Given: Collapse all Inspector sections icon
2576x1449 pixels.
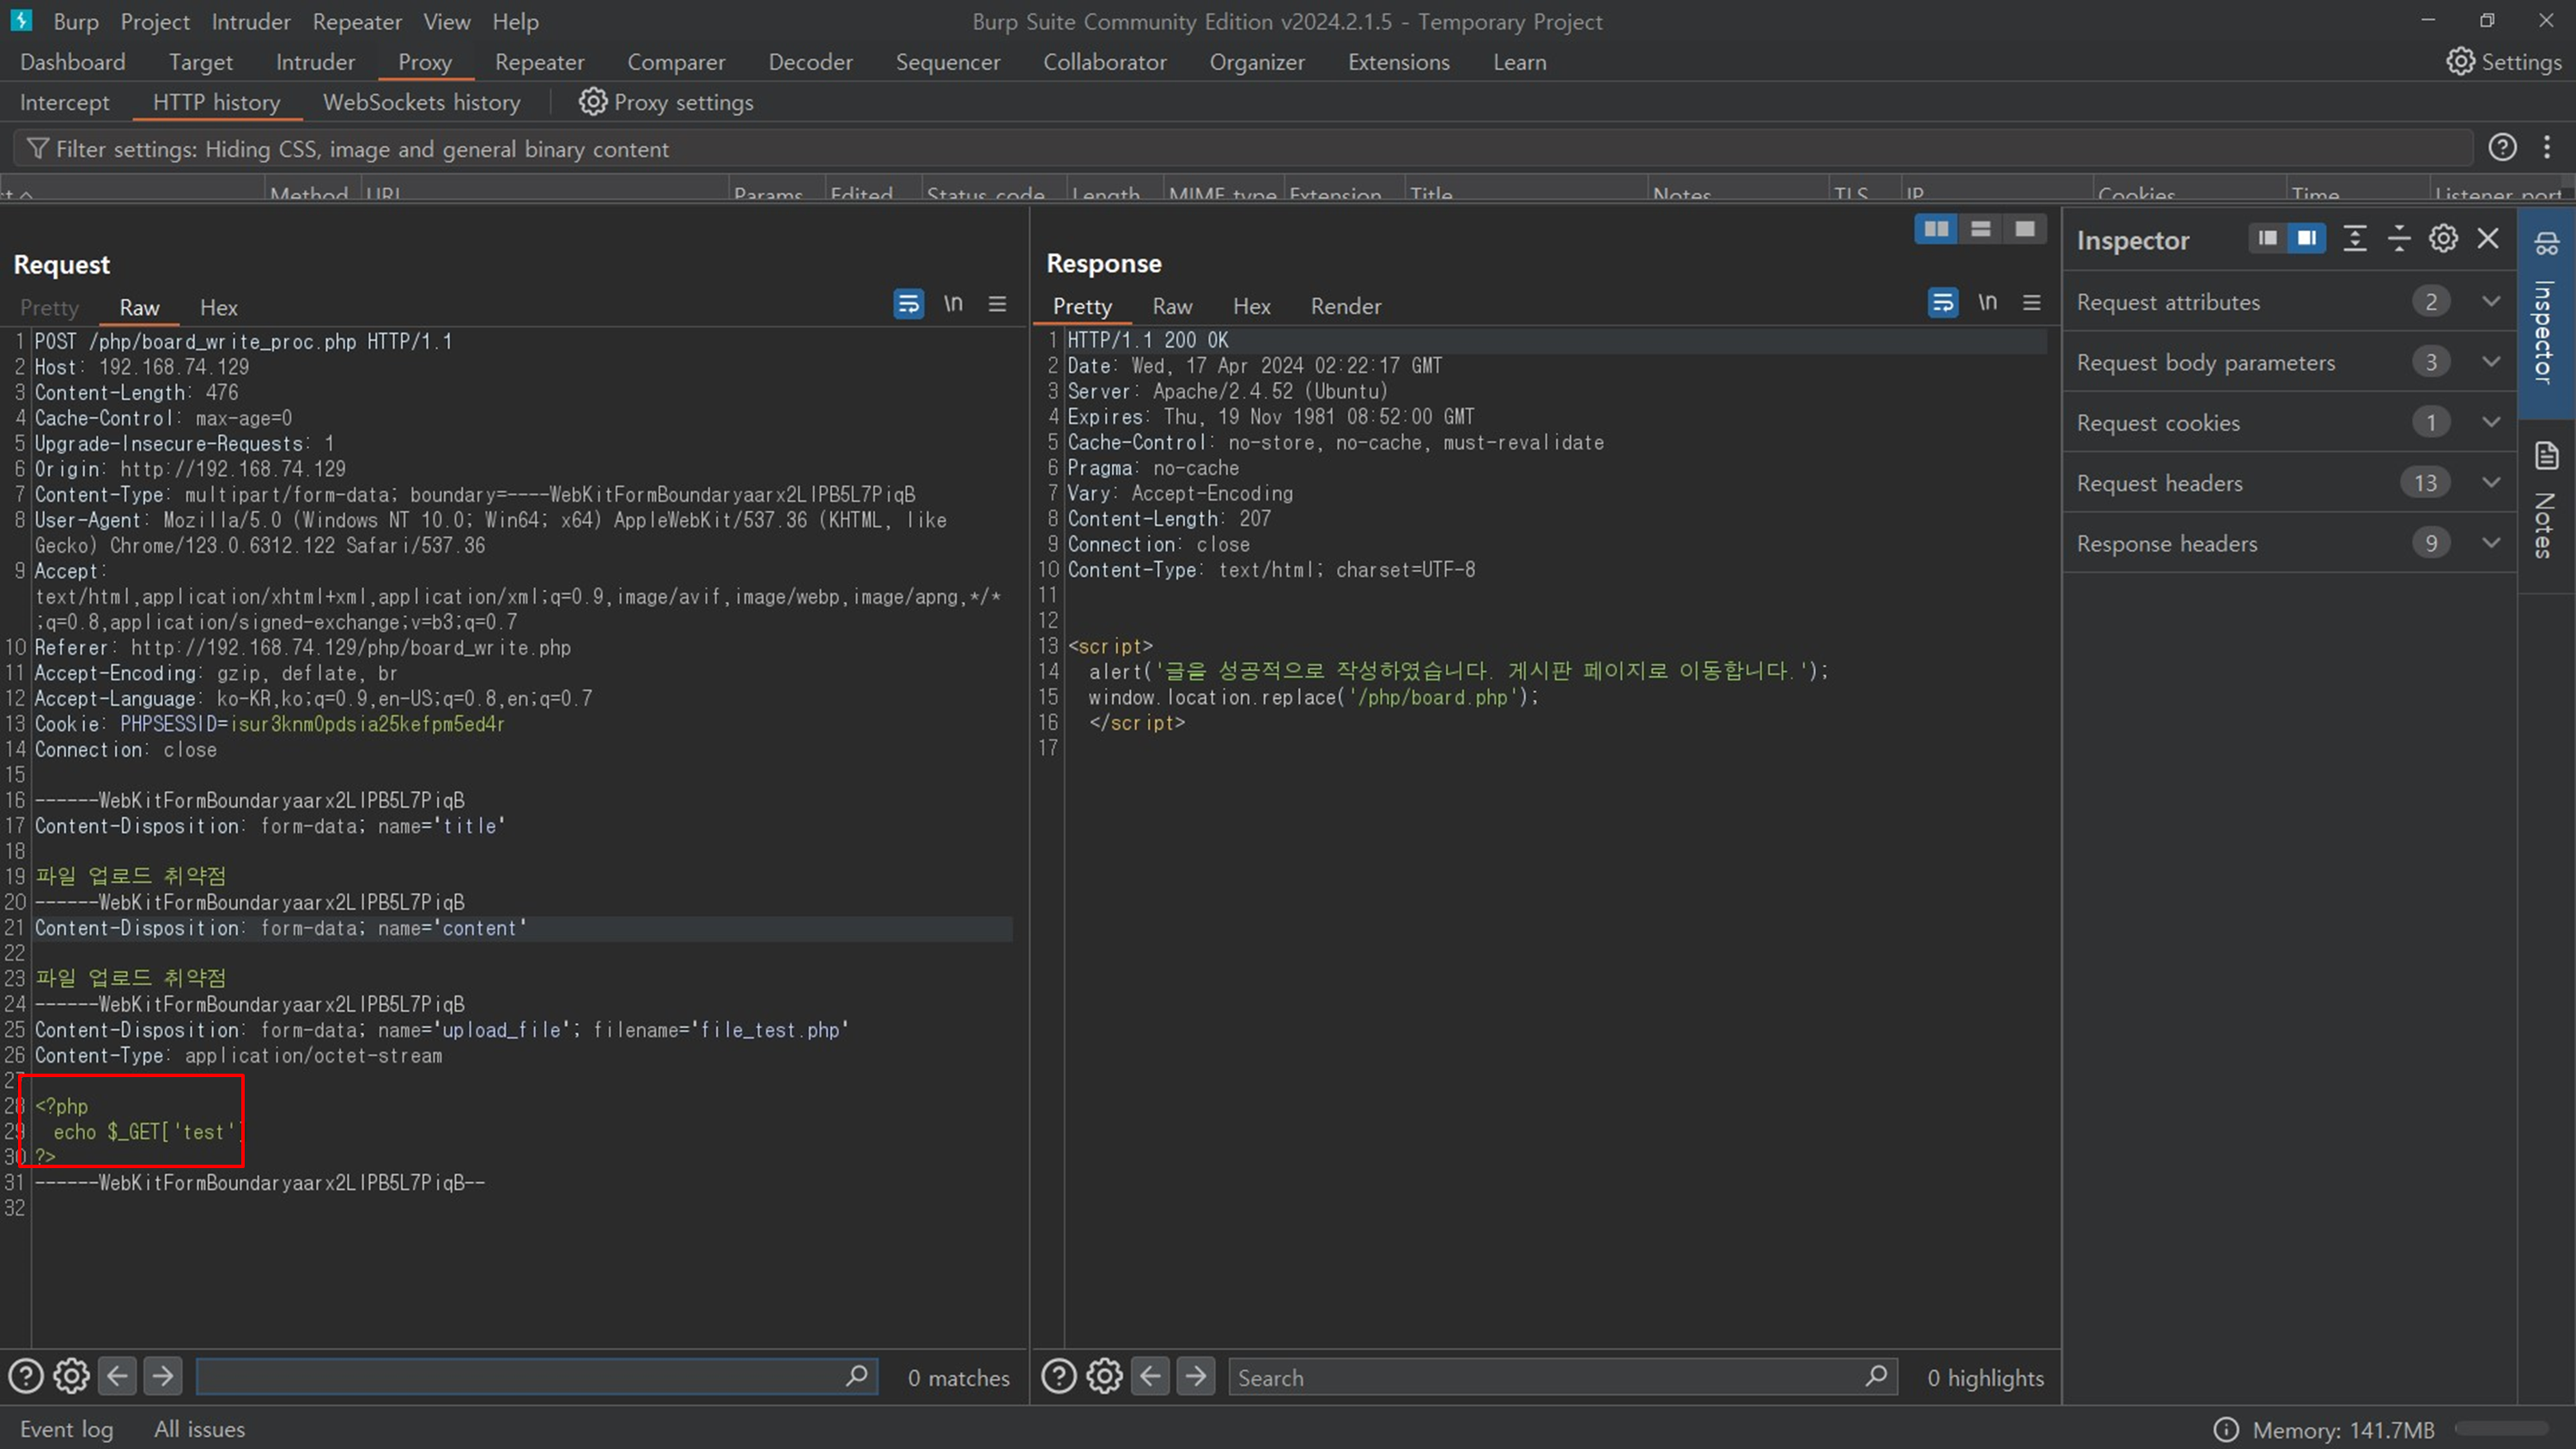Looking at the screenshot, I should (x=2399, y=238).
